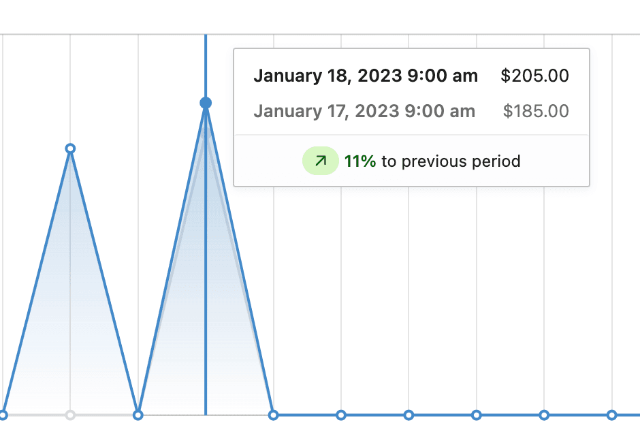Click the green up-right arrow trend icon

point(321,161)
